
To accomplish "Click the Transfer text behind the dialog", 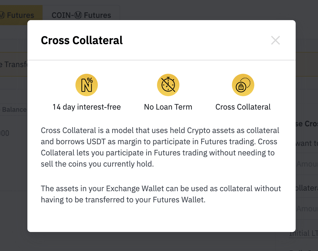I will [x=14, y=64].
